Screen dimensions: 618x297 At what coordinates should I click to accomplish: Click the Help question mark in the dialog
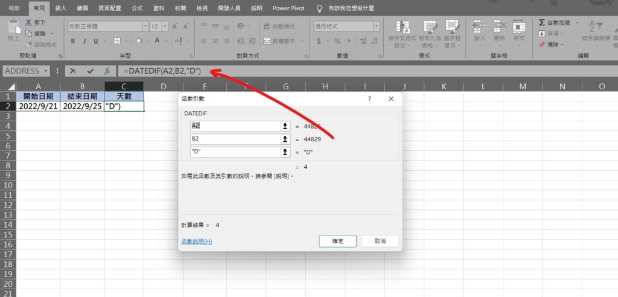point(369,98)
